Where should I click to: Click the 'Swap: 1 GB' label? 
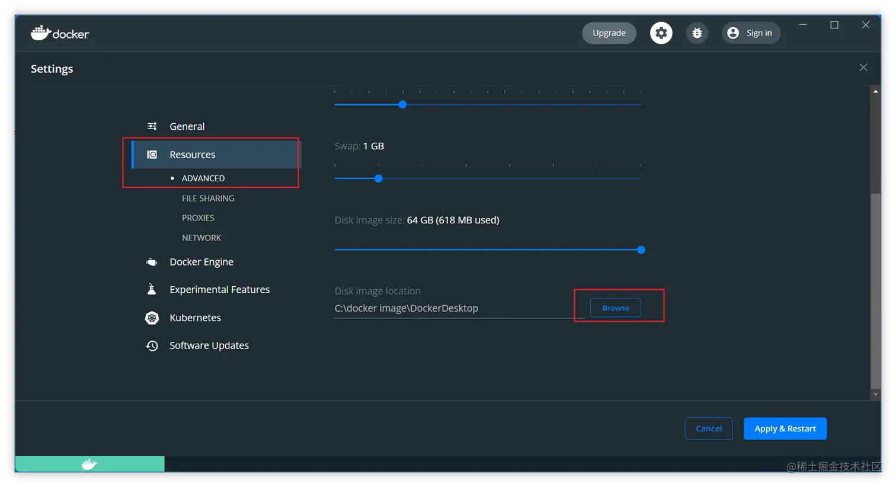click(359, 146)
